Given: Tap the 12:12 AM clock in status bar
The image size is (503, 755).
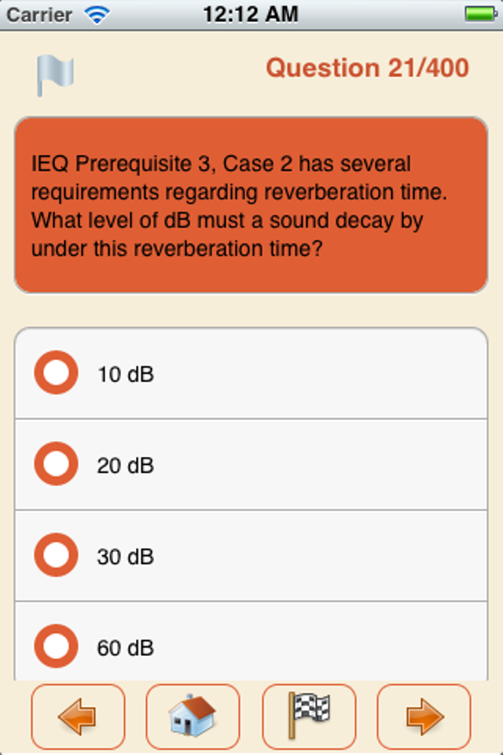Looking at the screenshot, I should coord(251,14).
